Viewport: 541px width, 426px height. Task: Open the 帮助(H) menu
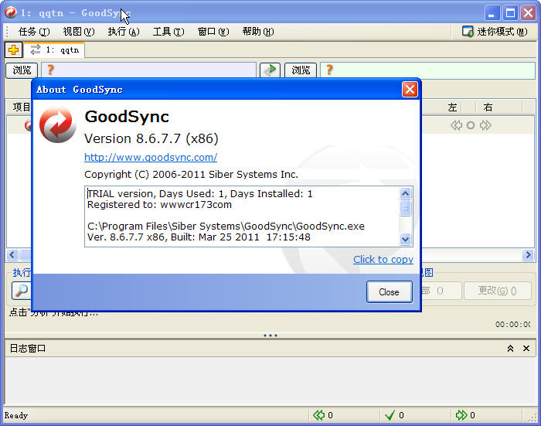tap(258, 32)
